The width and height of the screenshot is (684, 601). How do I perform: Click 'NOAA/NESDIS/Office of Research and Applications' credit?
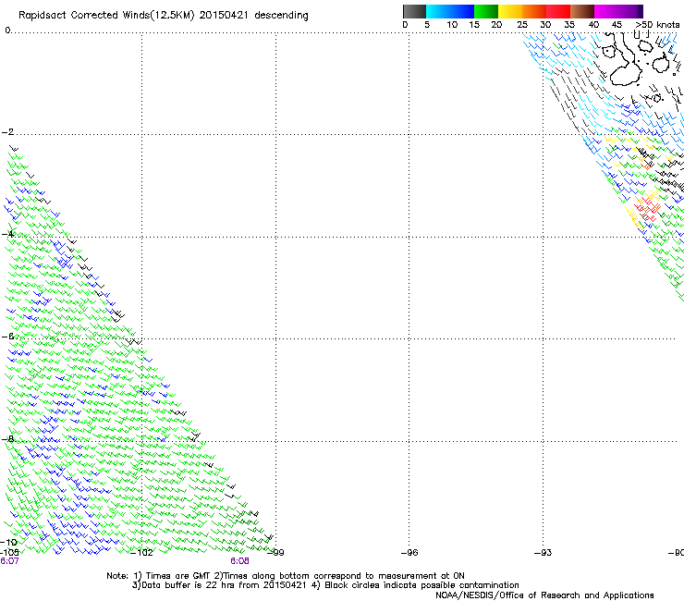pos(544,595)
